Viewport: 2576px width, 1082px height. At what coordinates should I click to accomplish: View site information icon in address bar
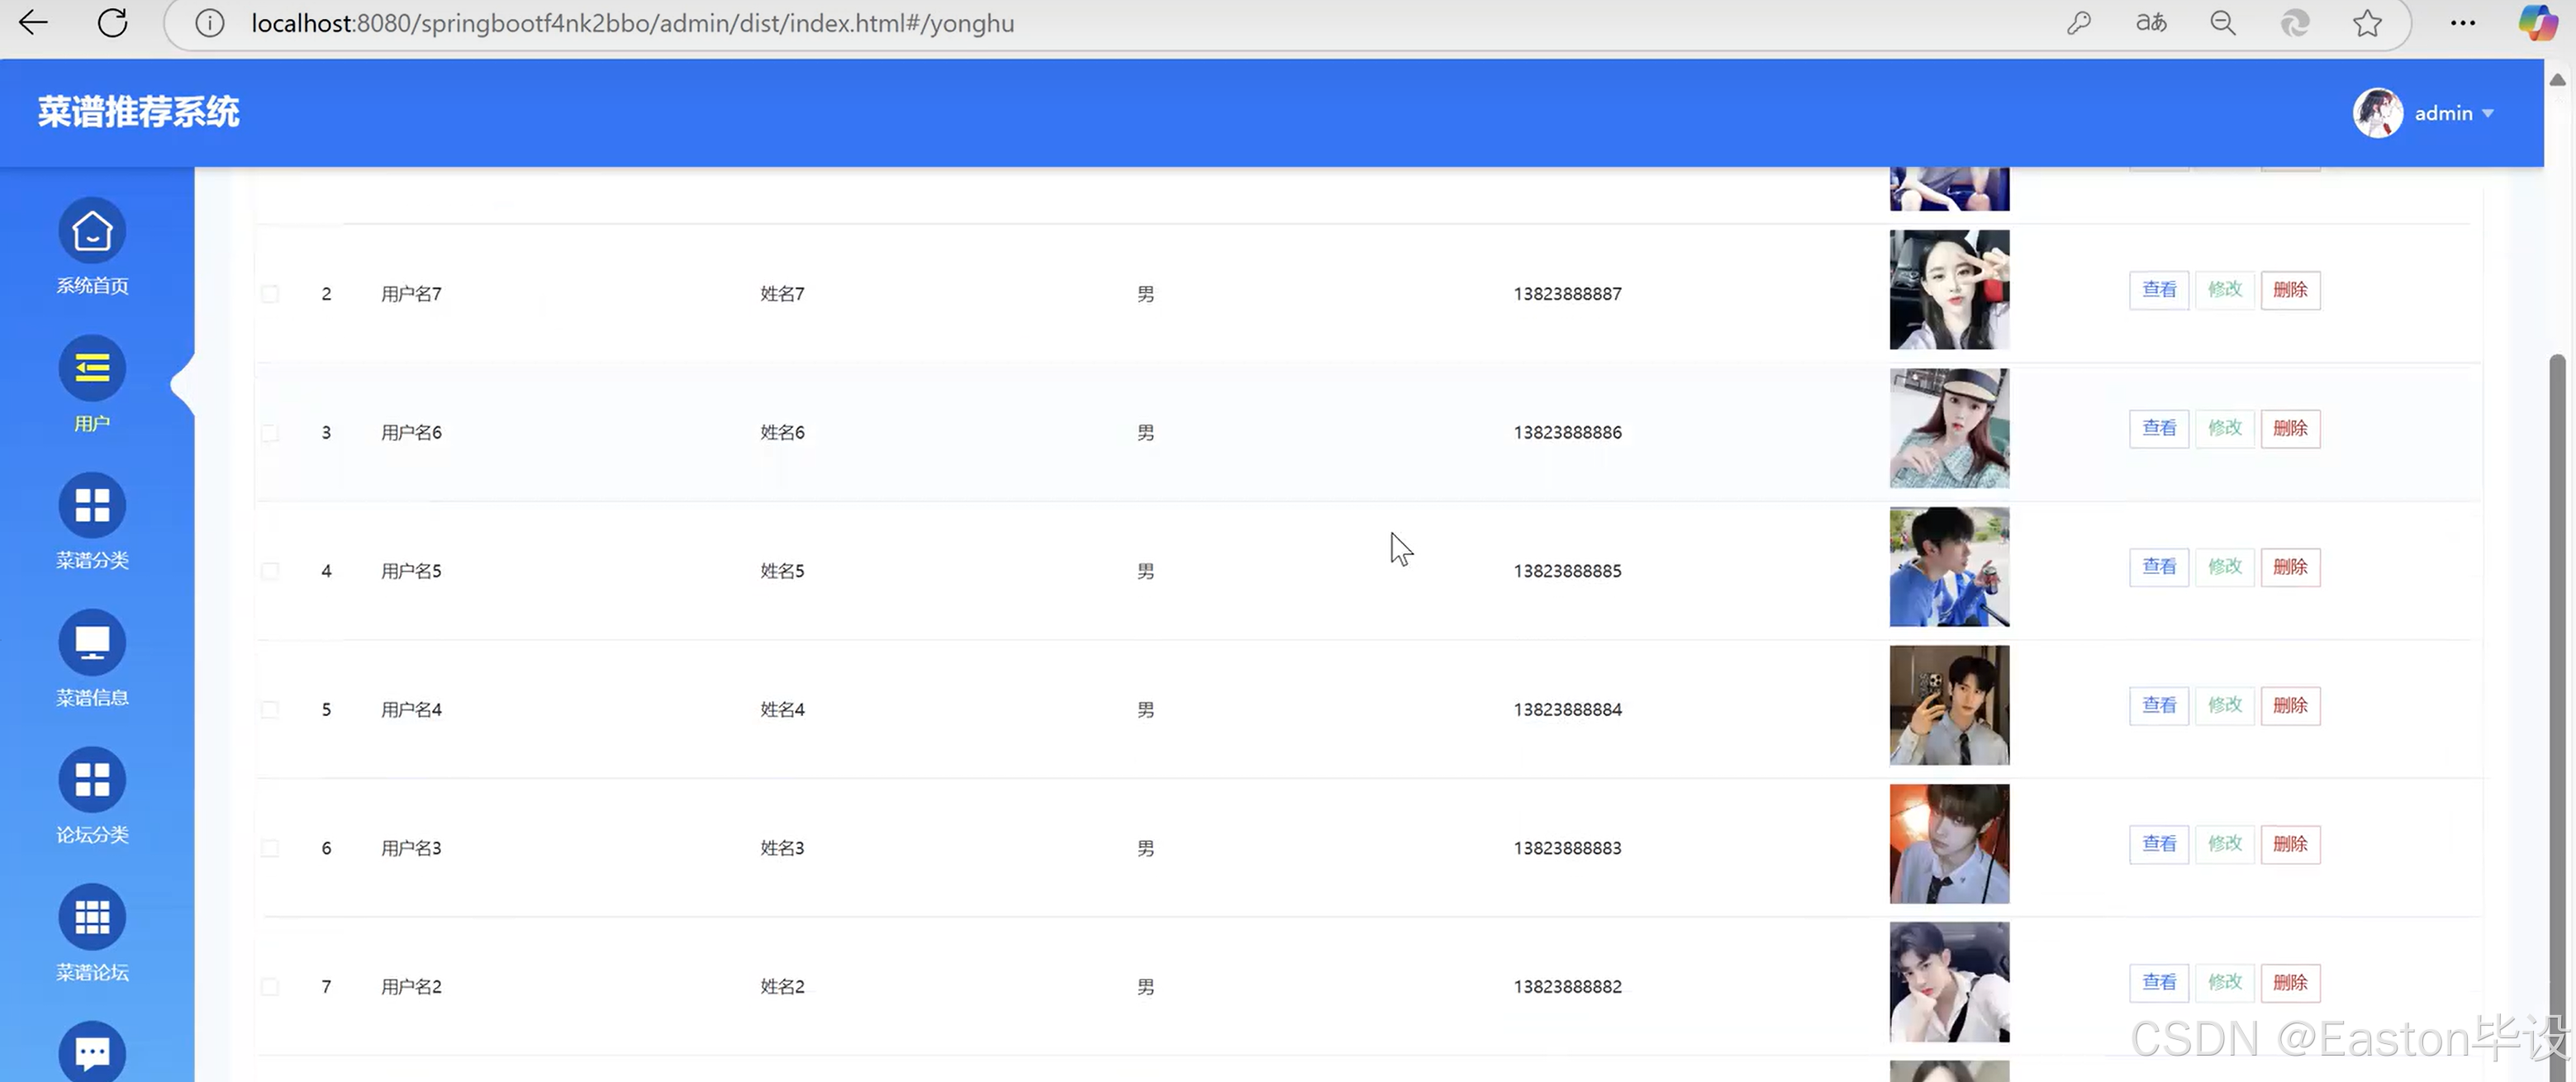pos(209,23)
